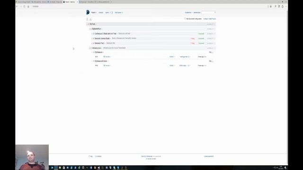Click successful count on Selenium Test row
This screenshot has width=303, height=170.
201,43
